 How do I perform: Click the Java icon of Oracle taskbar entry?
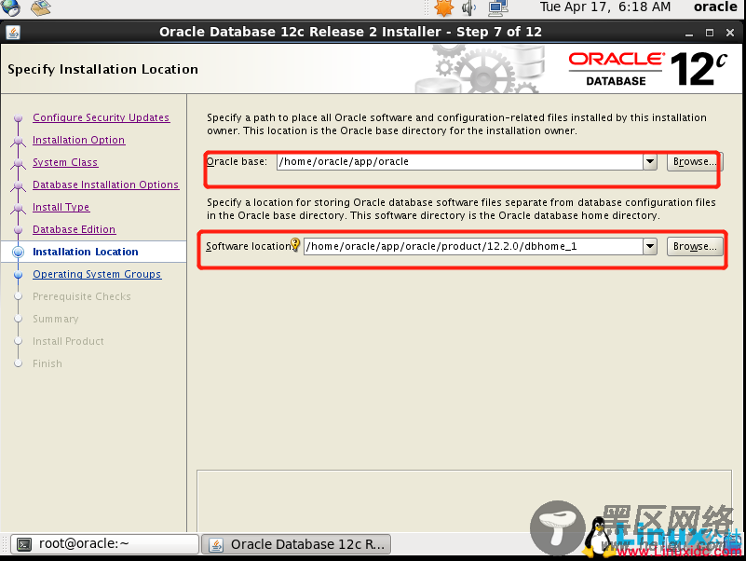[216, 544]
